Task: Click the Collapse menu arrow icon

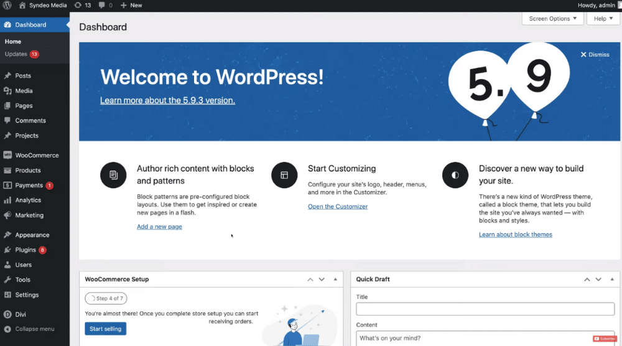Action: click(7, 329)
